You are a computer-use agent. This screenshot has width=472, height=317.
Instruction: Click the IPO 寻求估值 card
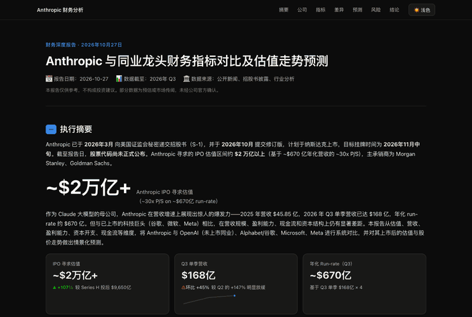click(x=107, y=283)
